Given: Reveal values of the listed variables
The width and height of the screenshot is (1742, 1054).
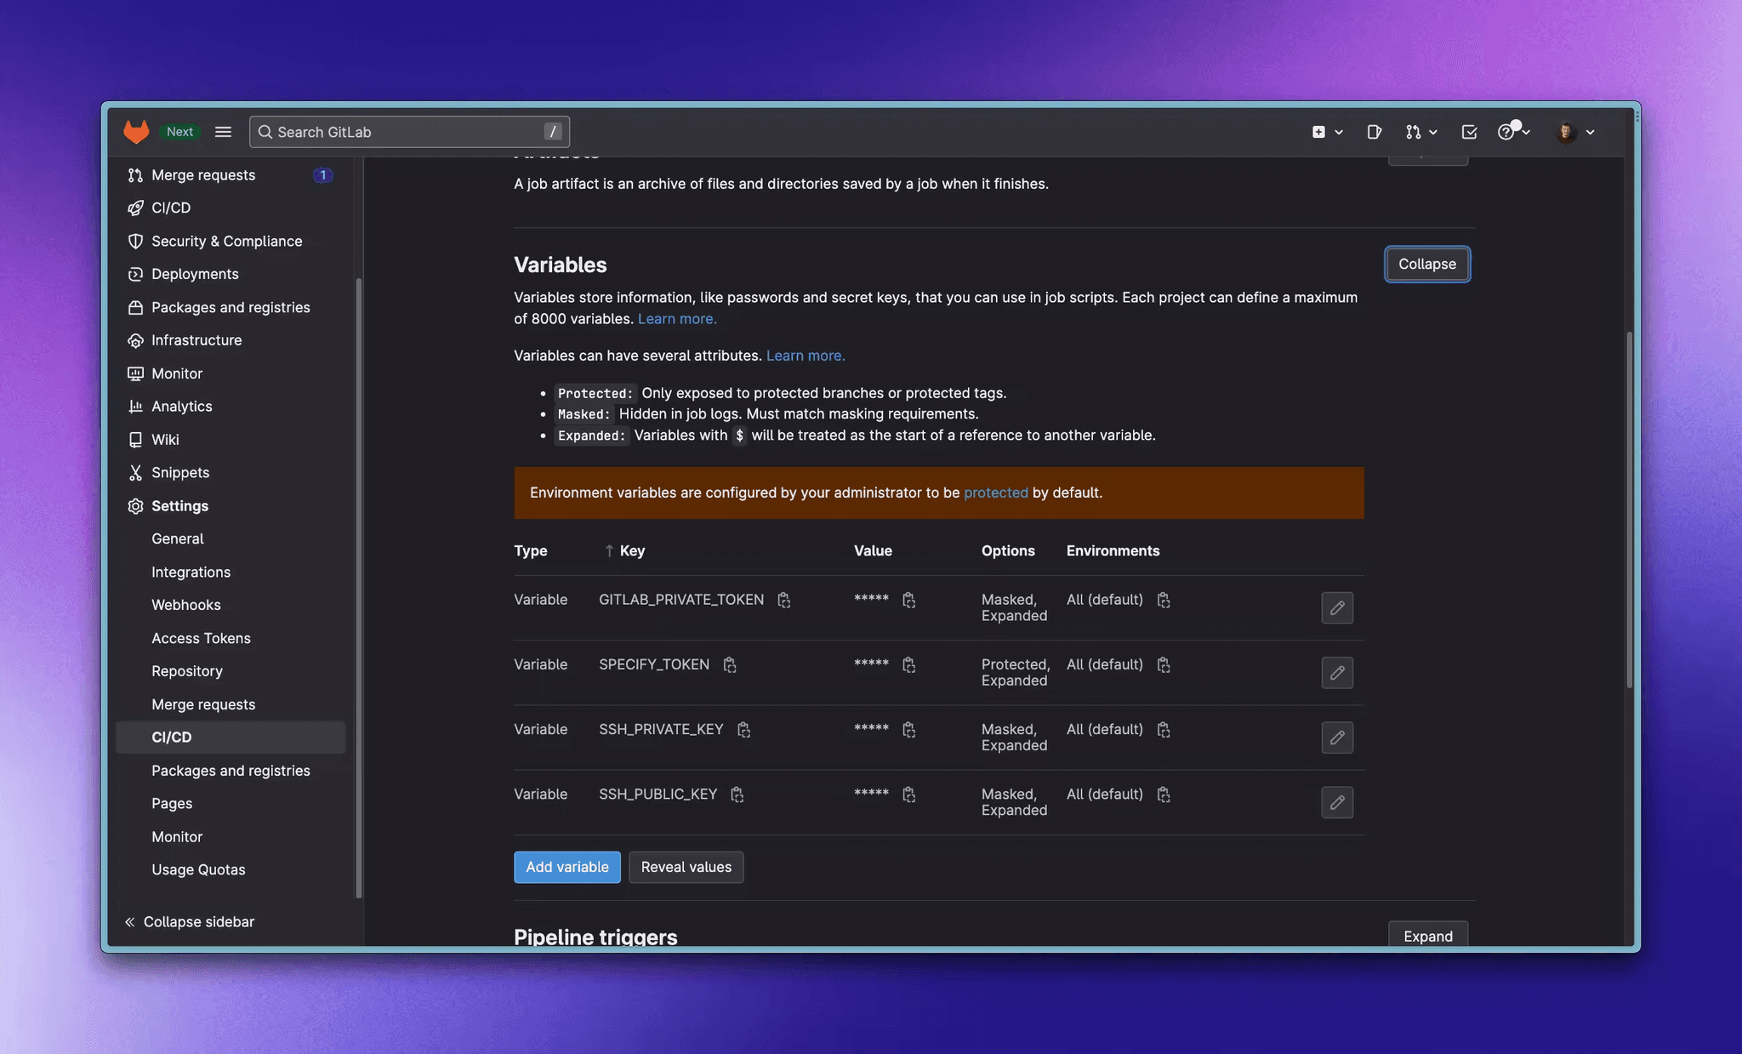Looking at the screenshot, I should pos(686,867).
